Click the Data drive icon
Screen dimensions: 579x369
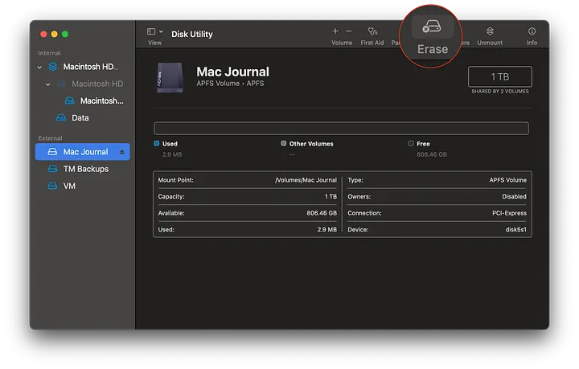[x=61, y=117]
